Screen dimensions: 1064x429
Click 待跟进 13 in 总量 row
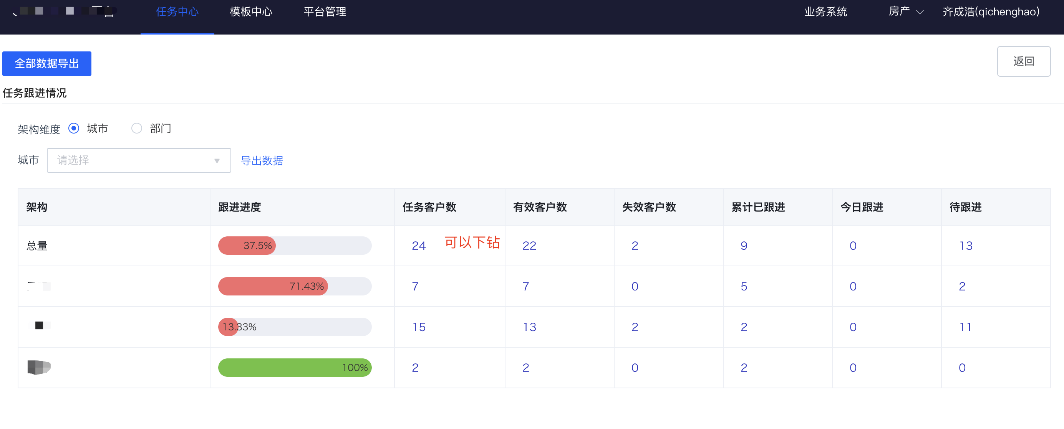coord(966,246)
